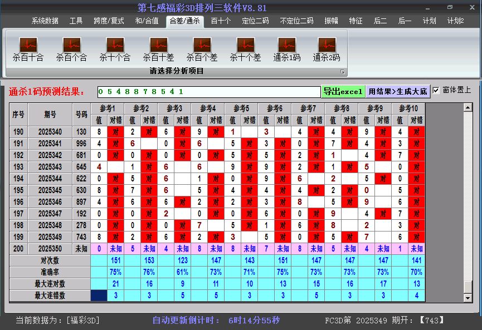Expand the ribbon panel dialog launcher

[343, 72]
